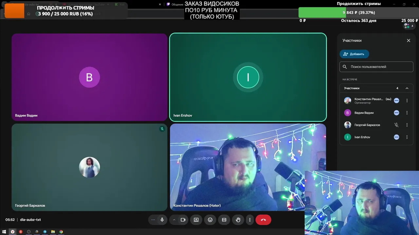
Task: Click the НА ВСТРЕЧЕ section label
Action: [350, 79]
